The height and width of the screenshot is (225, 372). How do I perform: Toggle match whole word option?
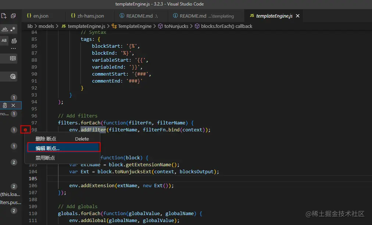(5, 29)
